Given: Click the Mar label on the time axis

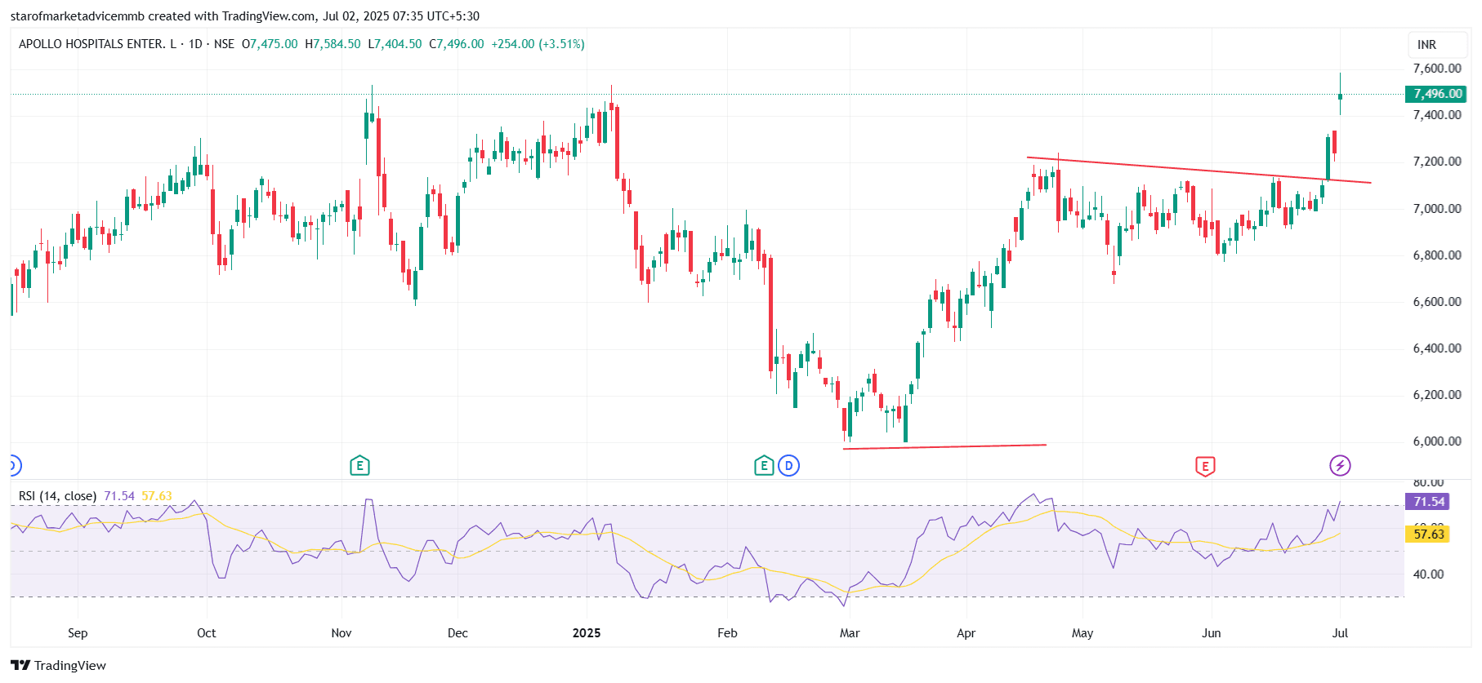Looking at the screenshot, I should pyautogui.click(x=850, y=633).
